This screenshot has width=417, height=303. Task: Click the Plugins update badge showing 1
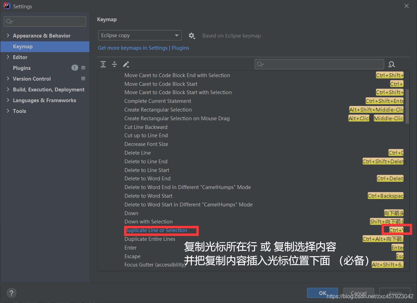pyautogui.click(x=75, y=68)
